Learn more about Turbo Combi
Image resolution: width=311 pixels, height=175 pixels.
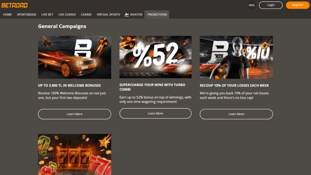[155, 113]
